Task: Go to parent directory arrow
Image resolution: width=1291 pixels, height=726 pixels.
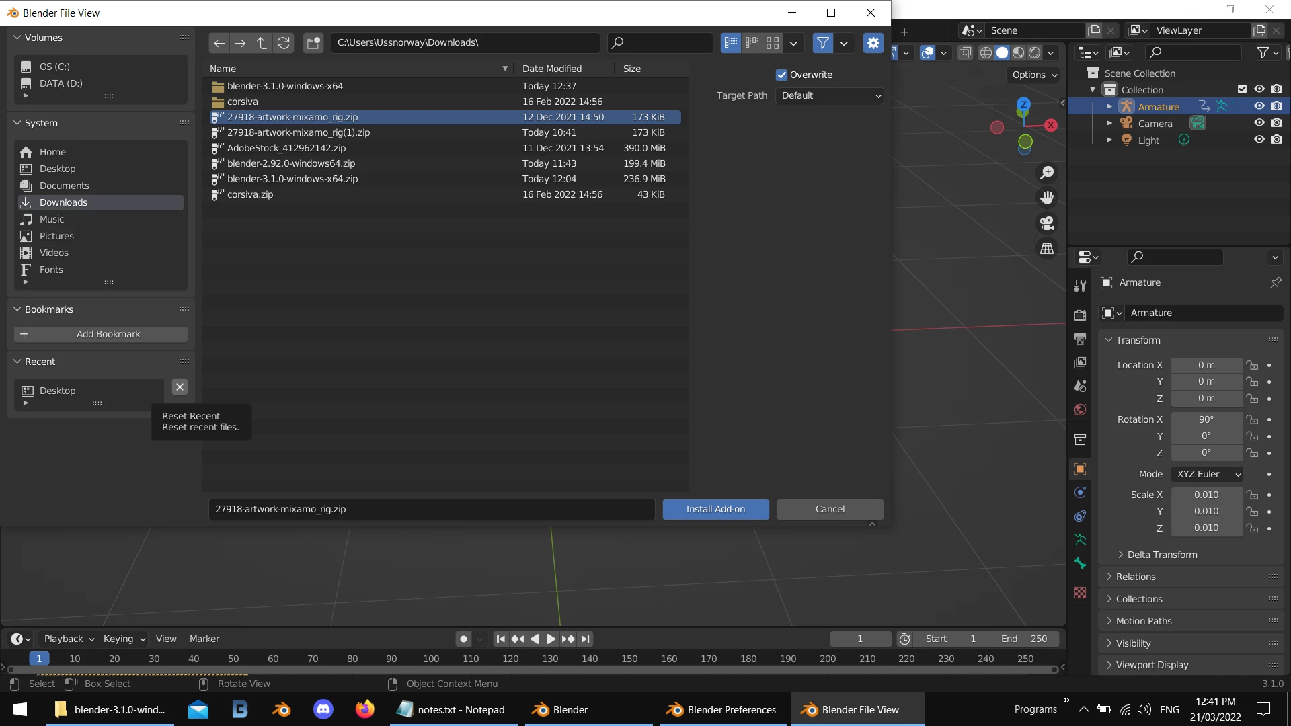Action: coord(262,43)
